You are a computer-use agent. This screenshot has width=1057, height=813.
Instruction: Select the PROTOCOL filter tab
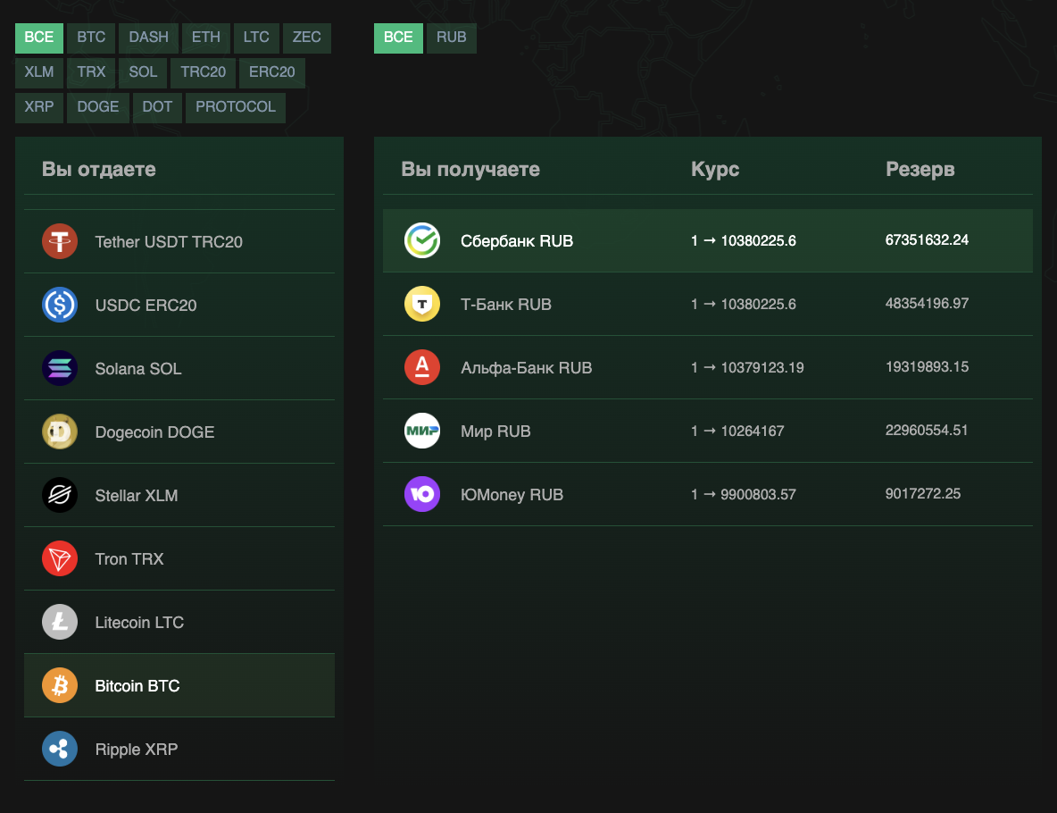[236, 107]
